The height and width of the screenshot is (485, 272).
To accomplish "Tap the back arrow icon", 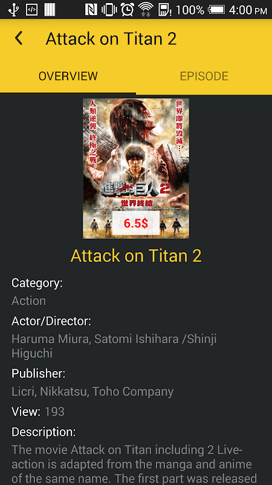I will click(x=19, y=38).
